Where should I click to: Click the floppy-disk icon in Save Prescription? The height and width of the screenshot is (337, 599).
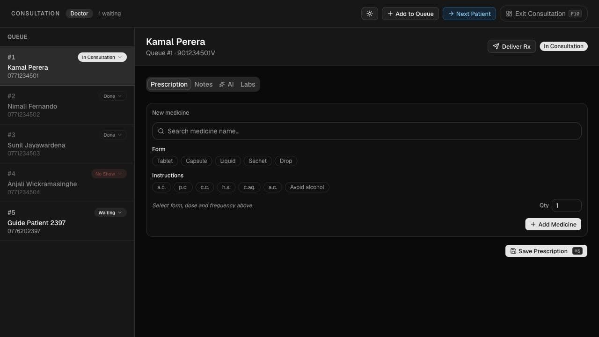[x=513, y=251]
